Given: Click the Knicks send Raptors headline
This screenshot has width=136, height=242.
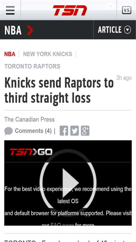Looking at the screenshot, I should pyautogui.click(x=59, y=90).
